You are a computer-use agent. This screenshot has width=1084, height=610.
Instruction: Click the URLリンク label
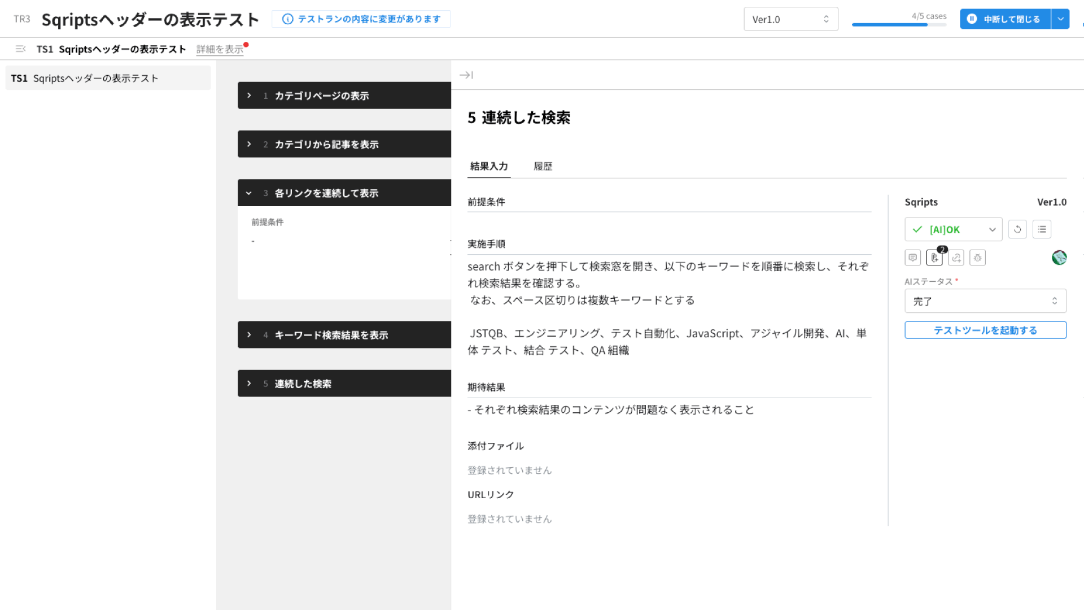(x=491, y=495)
